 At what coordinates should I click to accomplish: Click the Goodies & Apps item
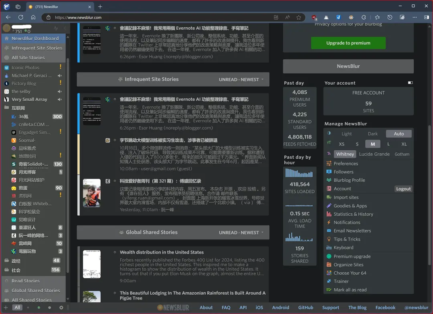pos(350,206)
